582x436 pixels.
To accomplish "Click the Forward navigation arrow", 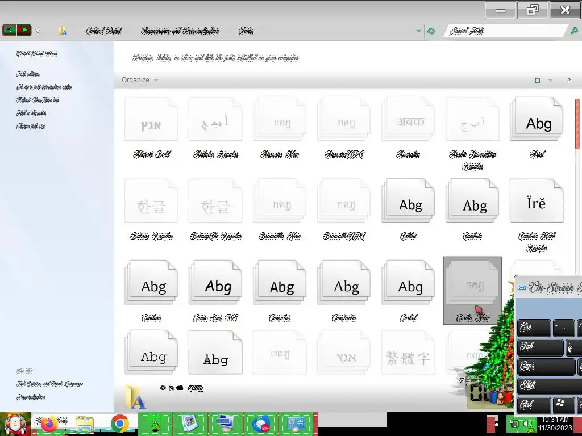I will click(x=24, y=30).
